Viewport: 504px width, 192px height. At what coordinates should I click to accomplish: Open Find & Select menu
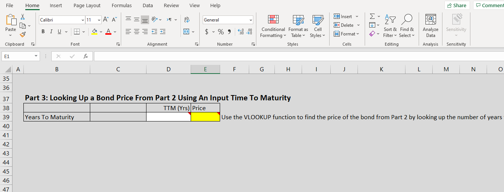pyautogui.click(x=407, y=26)
